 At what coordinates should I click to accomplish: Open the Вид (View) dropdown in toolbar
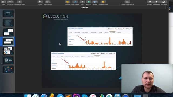[4, 2]
